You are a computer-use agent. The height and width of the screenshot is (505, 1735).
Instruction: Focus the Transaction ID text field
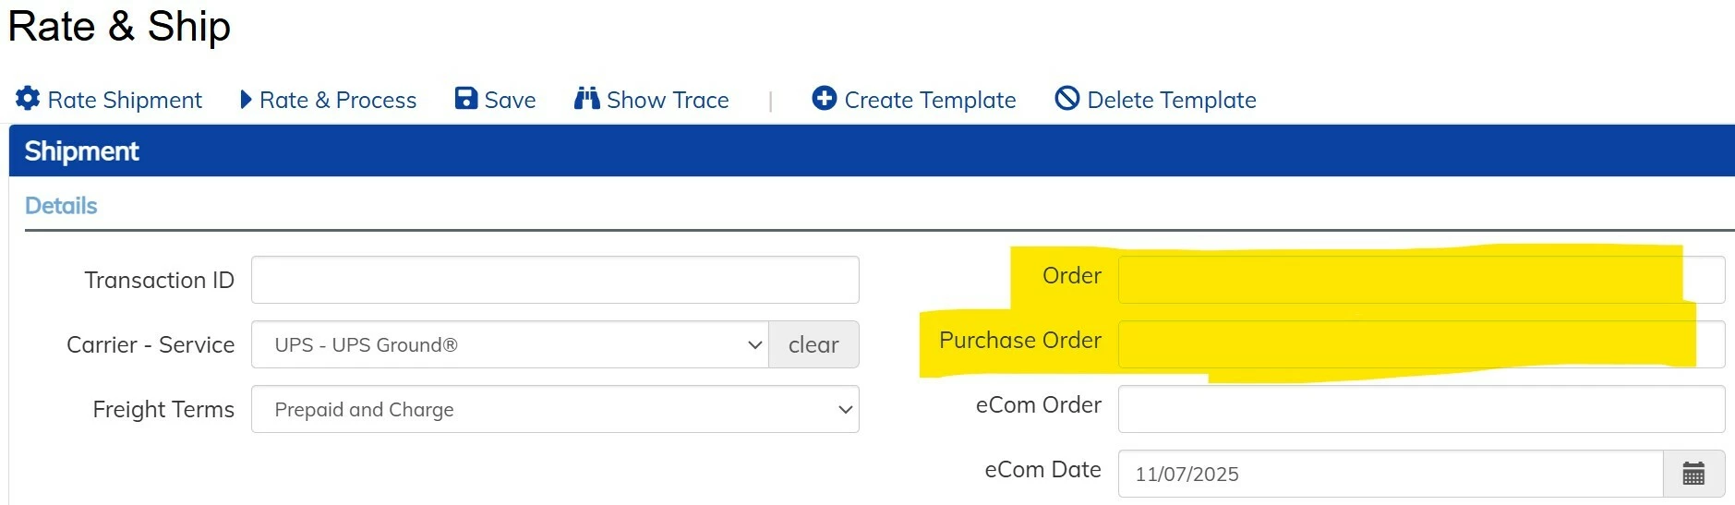[x=554, y=280]
